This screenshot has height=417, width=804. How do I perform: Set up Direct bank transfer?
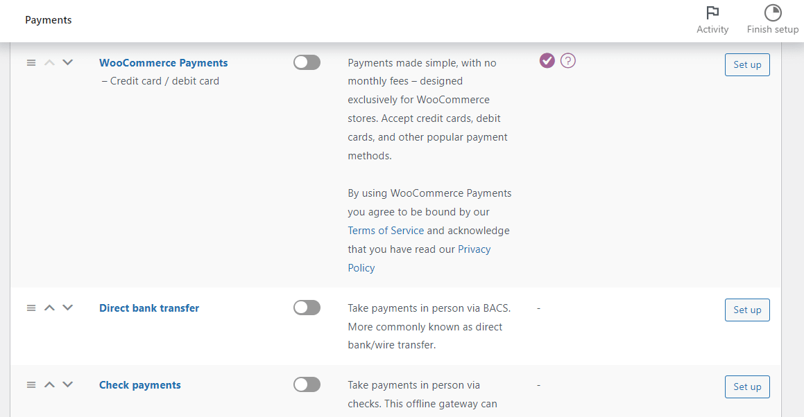pos(747,310)
